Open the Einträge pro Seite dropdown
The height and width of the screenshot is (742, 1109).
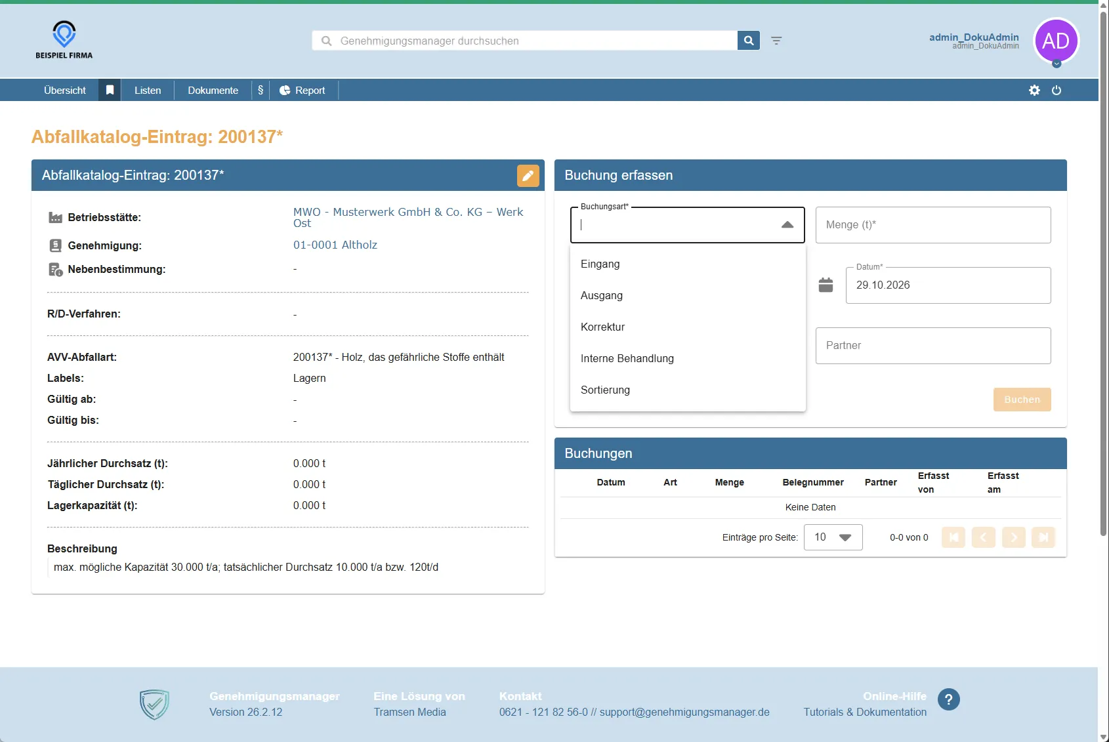tap(833, 537)
